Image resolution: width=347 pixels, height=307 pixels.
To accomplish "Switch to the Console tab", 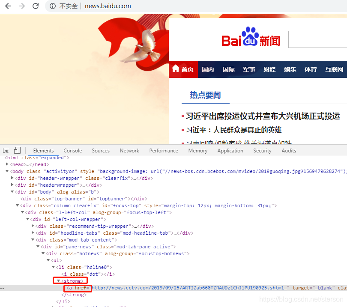I will point(72,151).
